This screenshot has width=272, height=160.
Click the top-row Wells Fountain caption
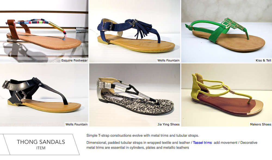click(x=168, y=60)
